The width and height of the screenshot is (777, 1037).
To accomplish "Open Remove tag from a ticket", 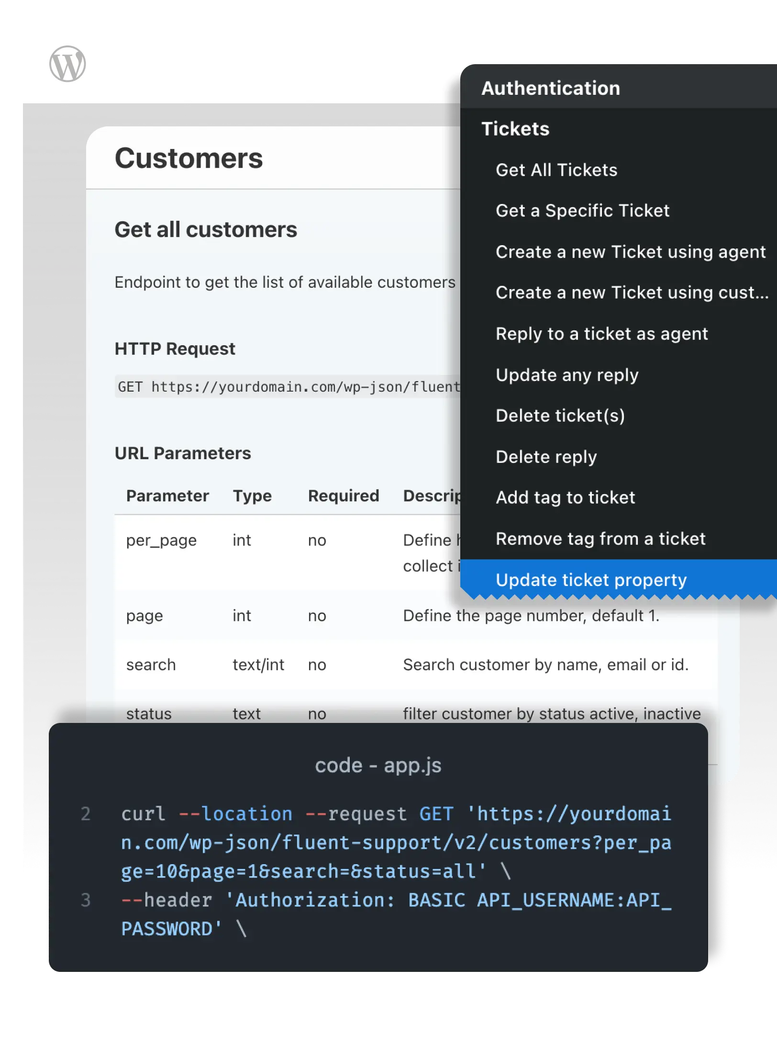I will coord(600,539).
